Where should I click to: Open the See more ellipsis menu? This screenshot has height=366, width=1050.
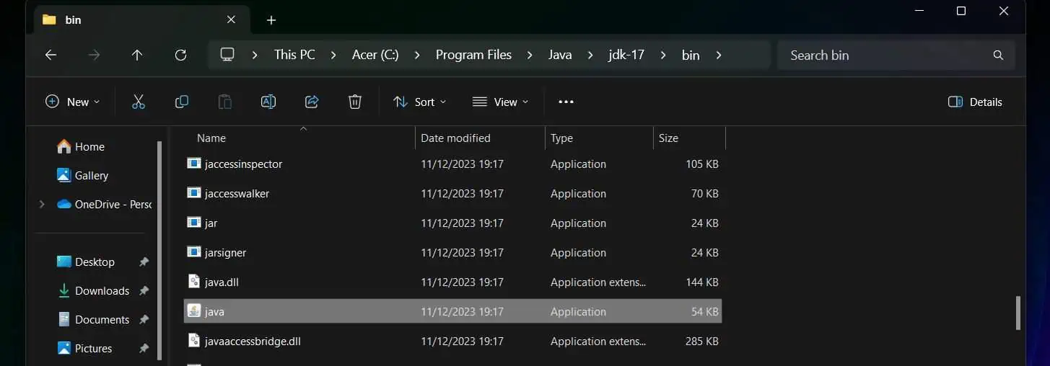566,102
